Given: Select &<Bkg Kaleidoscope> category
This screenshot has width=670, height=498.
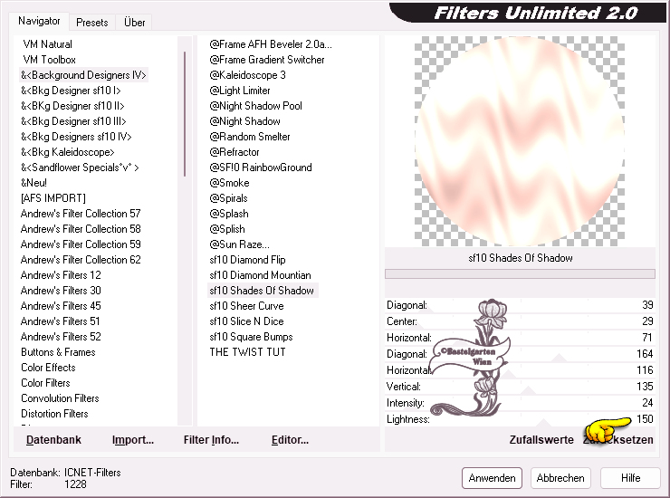Looking at the screenshot, I should [x=68, y=152].
